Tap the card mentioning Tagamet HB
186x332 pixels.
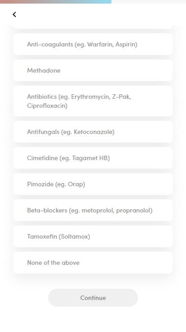(93, 158)
